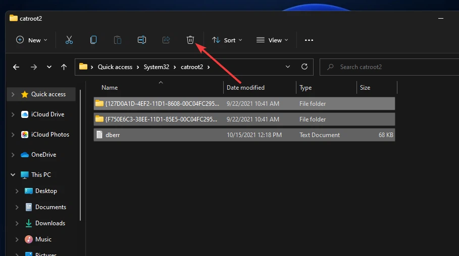Navigate up one folder level
The image size is (459, 256).
coord(64,67)
